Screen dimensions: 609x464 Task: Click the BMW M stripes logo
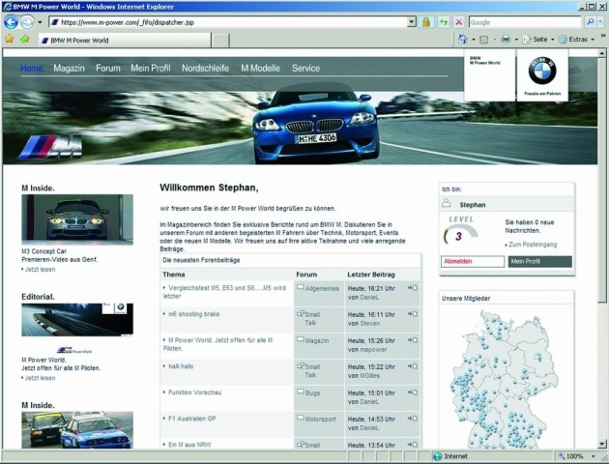click(50, 147)
